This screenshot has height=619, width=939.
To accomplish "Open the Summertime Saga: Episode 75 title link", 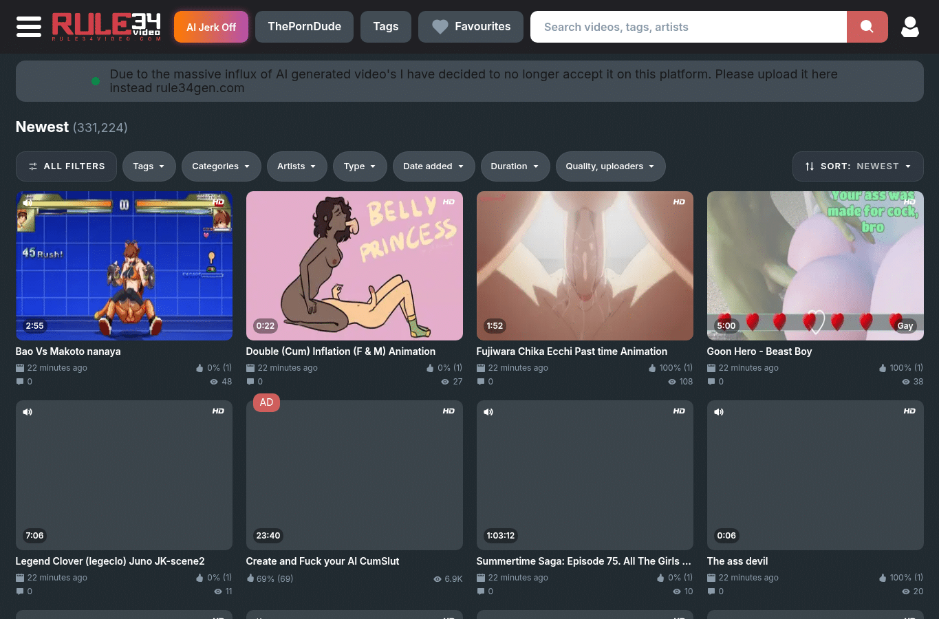I will pos(583,561).
